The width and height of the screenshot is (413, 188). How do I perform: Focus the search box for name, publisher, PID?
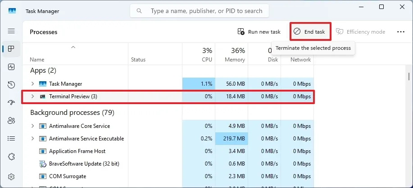[x=200, y=11]
